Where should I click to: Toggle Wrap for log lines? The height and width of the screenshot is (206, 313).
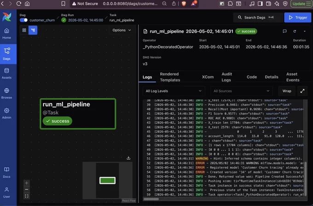[x=287, y=91]
